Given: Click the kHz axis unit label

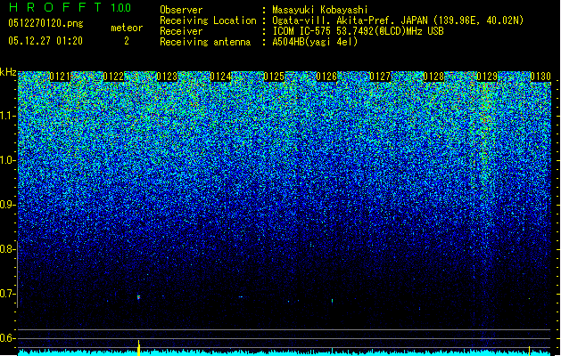Looking at the screenshot, I should click(8, 72).
